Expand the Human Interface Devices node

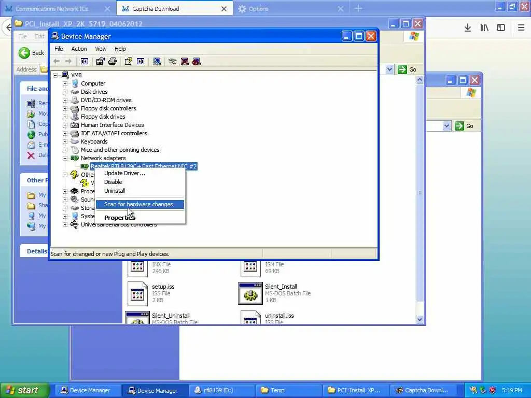[65, 125]
